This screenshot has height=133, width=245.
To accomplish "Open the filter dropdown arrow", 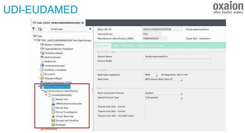I will point(36,29).
